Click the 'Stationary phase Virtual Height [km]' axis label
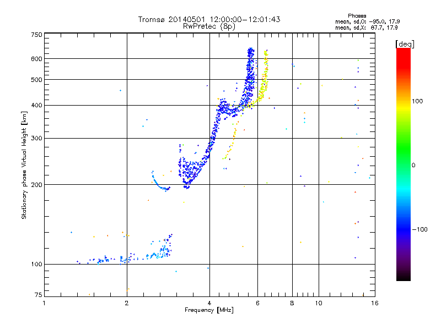 [24, 165]
